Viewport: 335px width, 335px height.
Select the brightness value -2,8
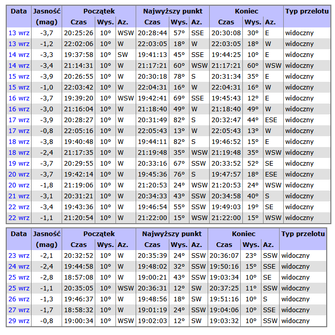[x=47, y=278]
